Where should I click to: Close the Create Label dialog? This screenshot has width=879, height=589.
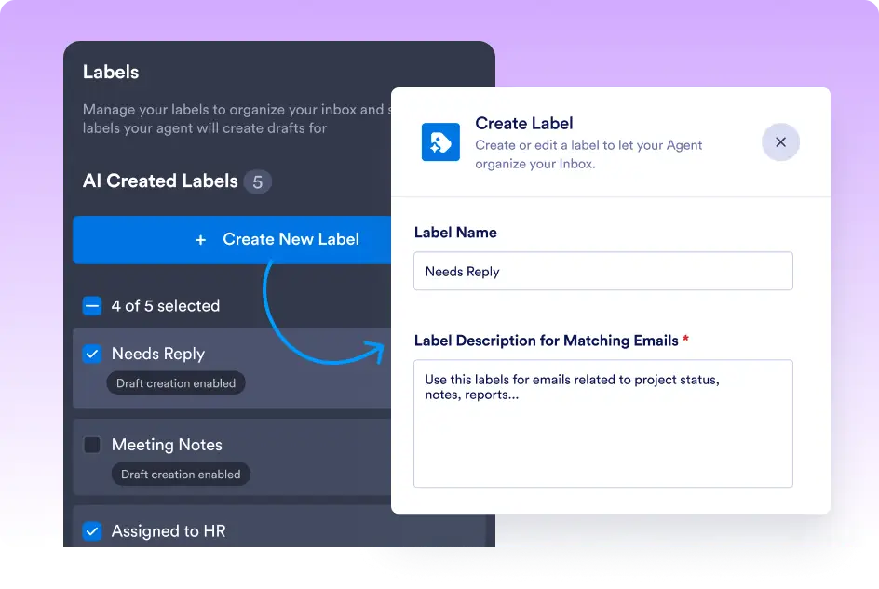780,142
